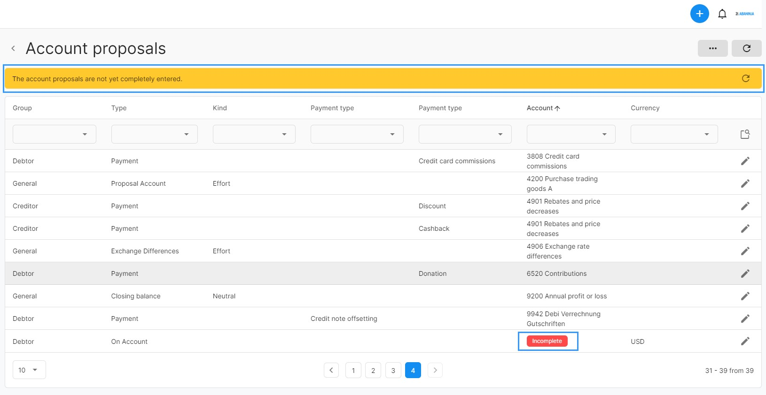Click the yellow warning message text
This screenshot has height=395, width=766.
(97, 79)
